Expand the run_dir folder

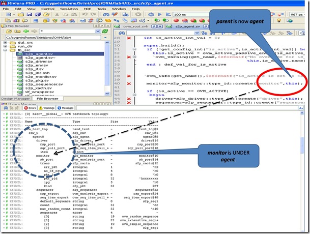6,47
